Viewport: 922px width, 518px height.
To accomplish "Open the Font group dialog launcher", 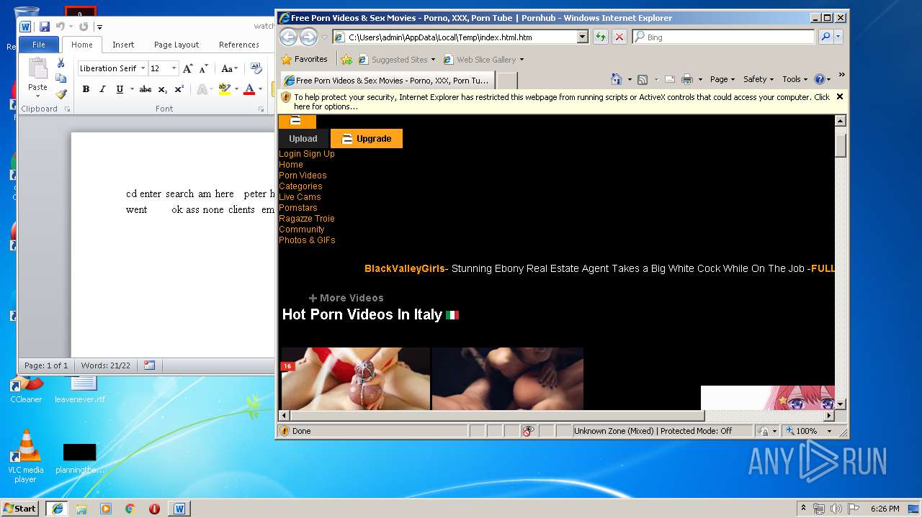I will (x=261, y=109).
